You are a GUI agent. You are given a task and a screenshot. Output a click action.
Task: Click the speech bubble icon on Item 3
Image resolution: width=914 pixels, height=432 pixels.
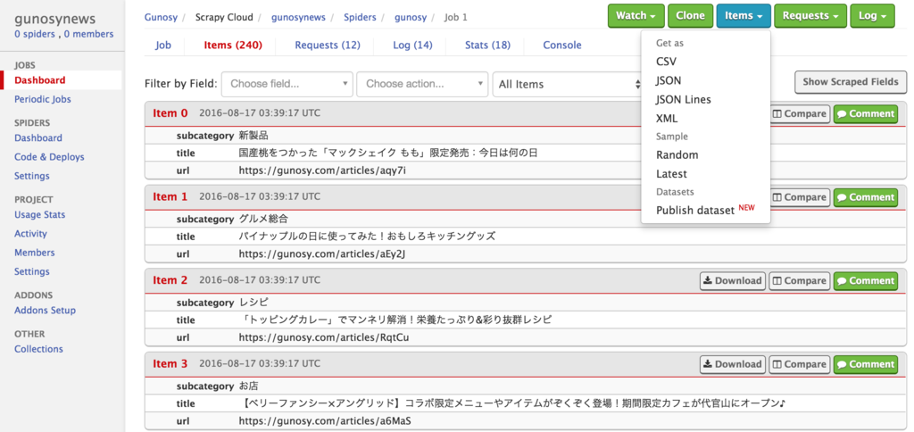[842, 364]
